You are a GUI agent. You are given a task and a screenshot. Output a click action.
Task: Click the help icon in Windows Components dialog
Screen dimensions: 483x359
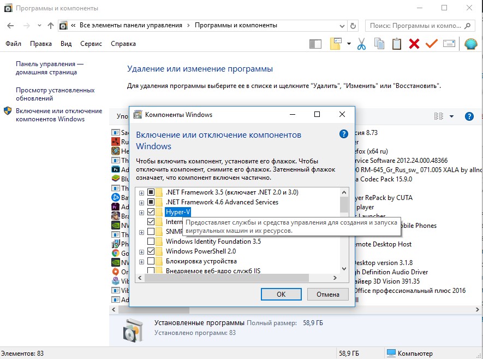pos(343,134)
